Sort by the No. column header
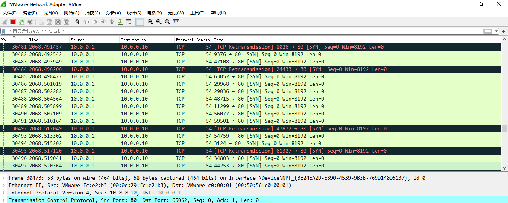 (14, 40)
